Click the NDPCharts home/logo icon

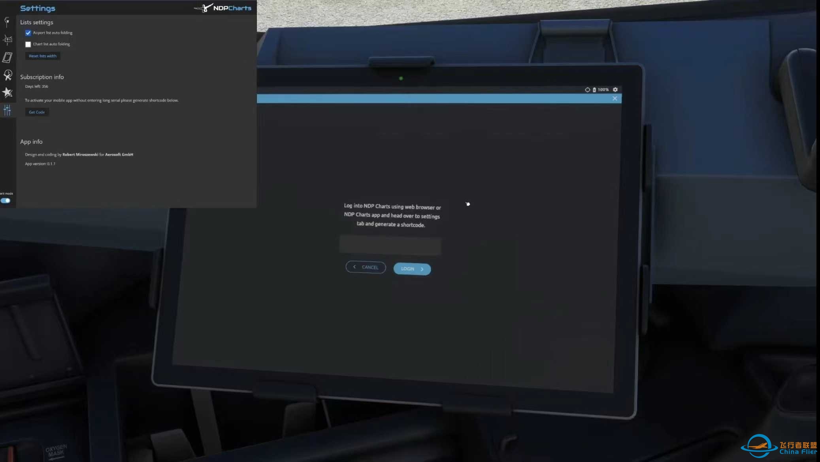click(222, 8)
